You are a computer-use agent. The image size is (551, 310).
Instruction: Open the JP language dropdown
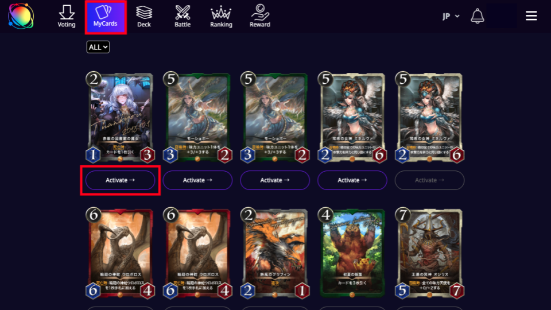coord(451,16)
